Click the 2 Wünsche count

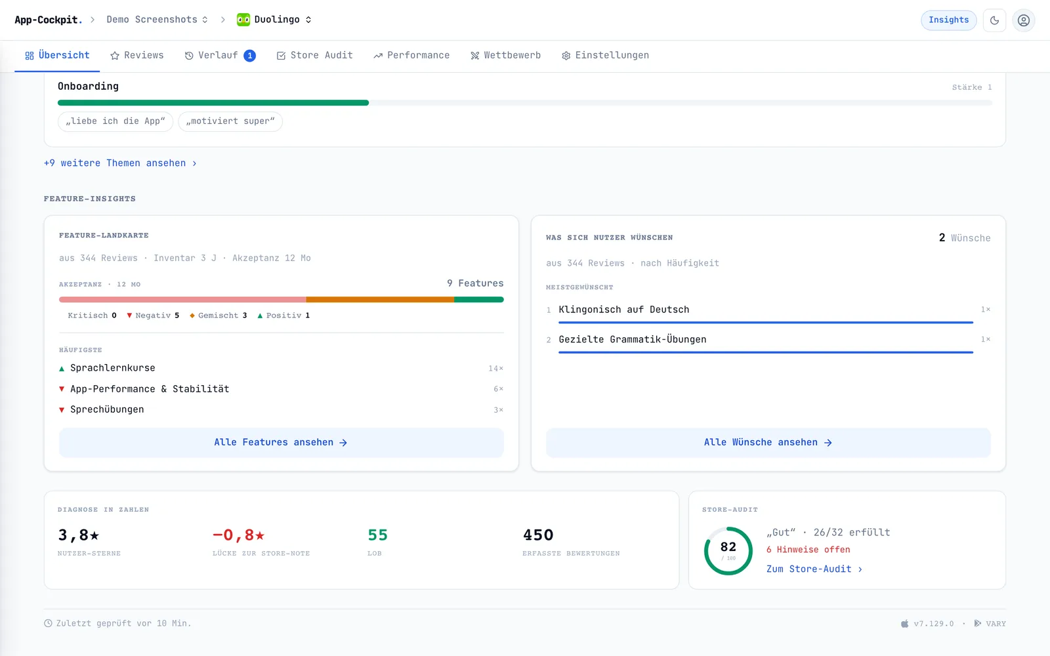pos(964,238)
